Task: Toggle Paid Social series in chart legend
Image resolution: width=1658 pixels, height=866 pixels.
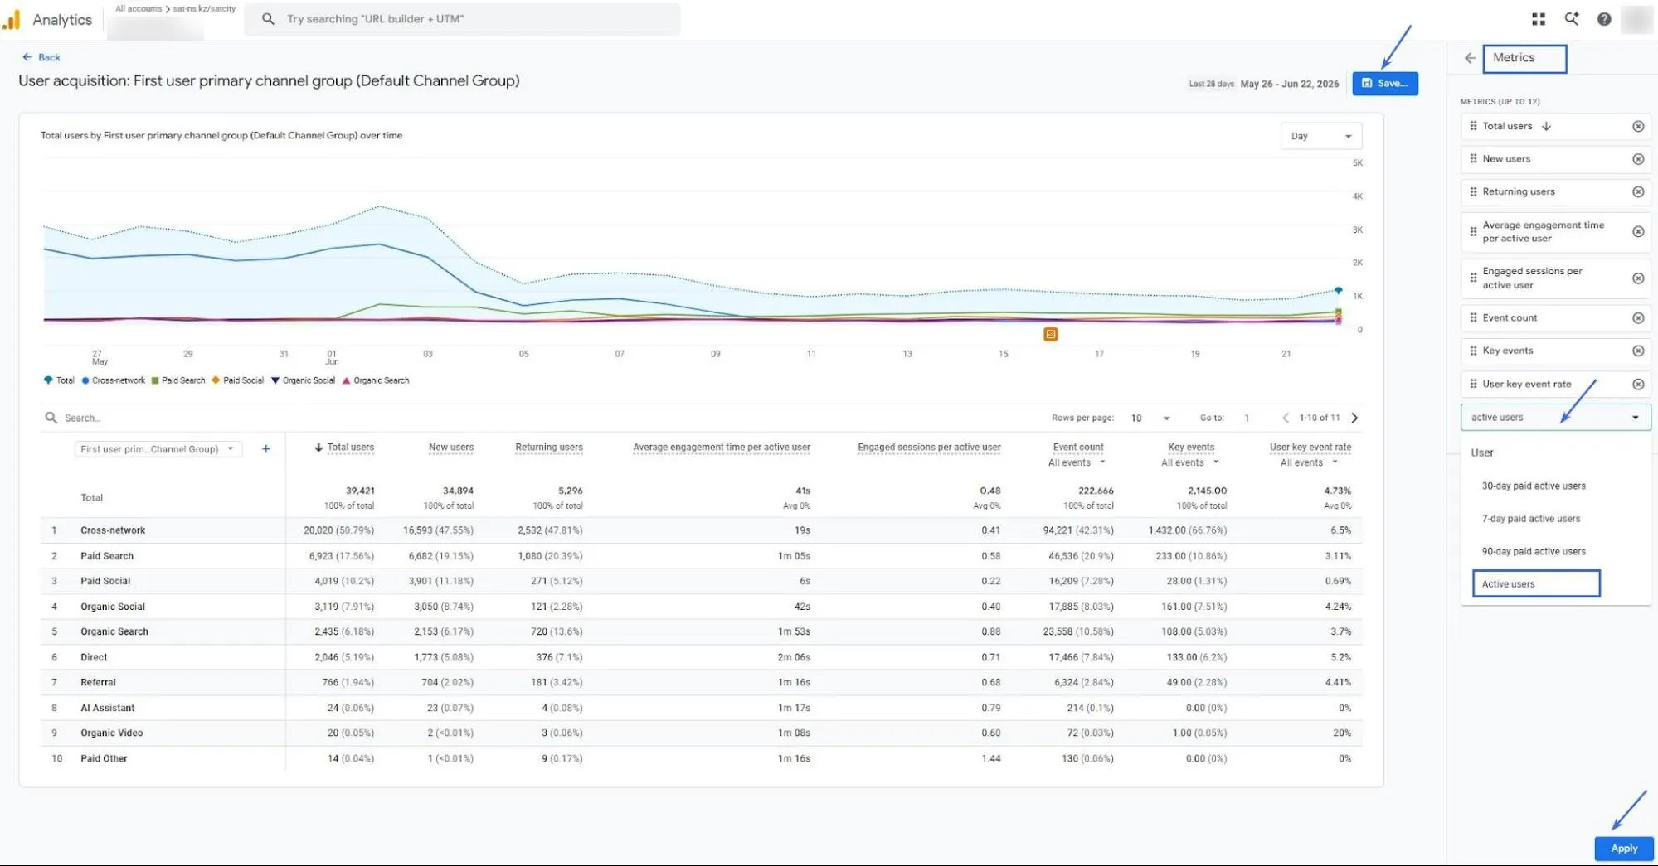Action: [238, 380]
